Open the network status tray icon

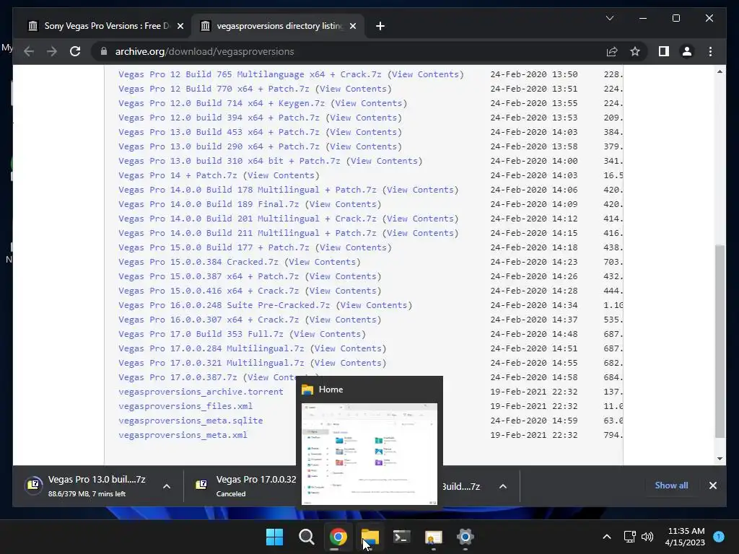coord(629,537)
